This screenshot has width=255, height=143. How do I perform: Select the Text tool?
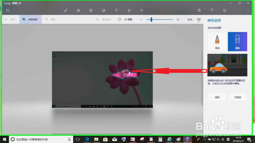point(116,10)
